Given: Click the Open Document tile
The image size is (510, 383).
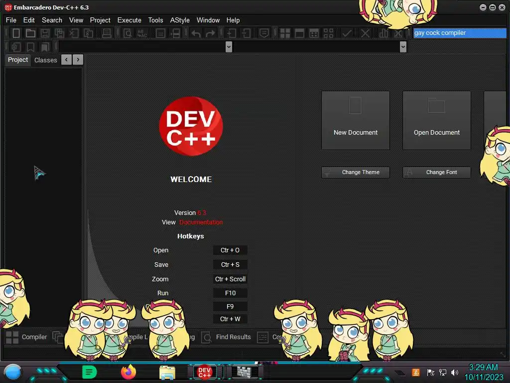Looking at the screenshot, I should click(x=436, y=121).
